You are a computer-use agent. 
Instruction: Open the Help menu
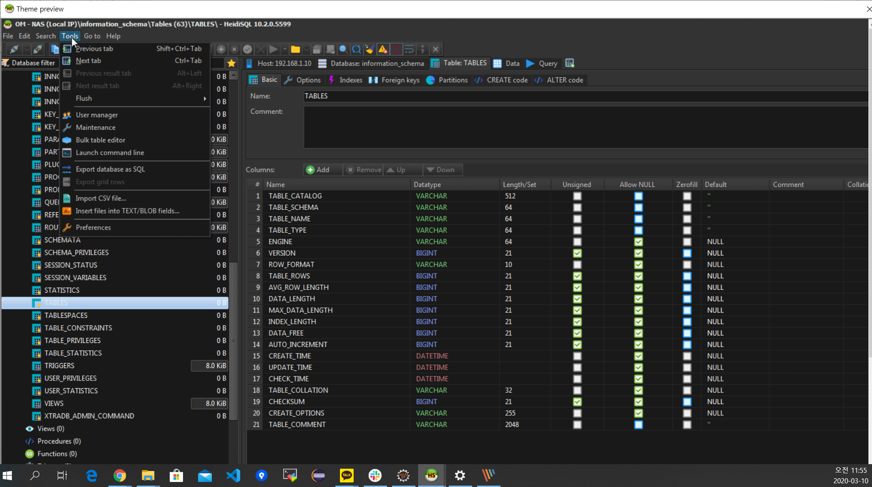(113, 36)
